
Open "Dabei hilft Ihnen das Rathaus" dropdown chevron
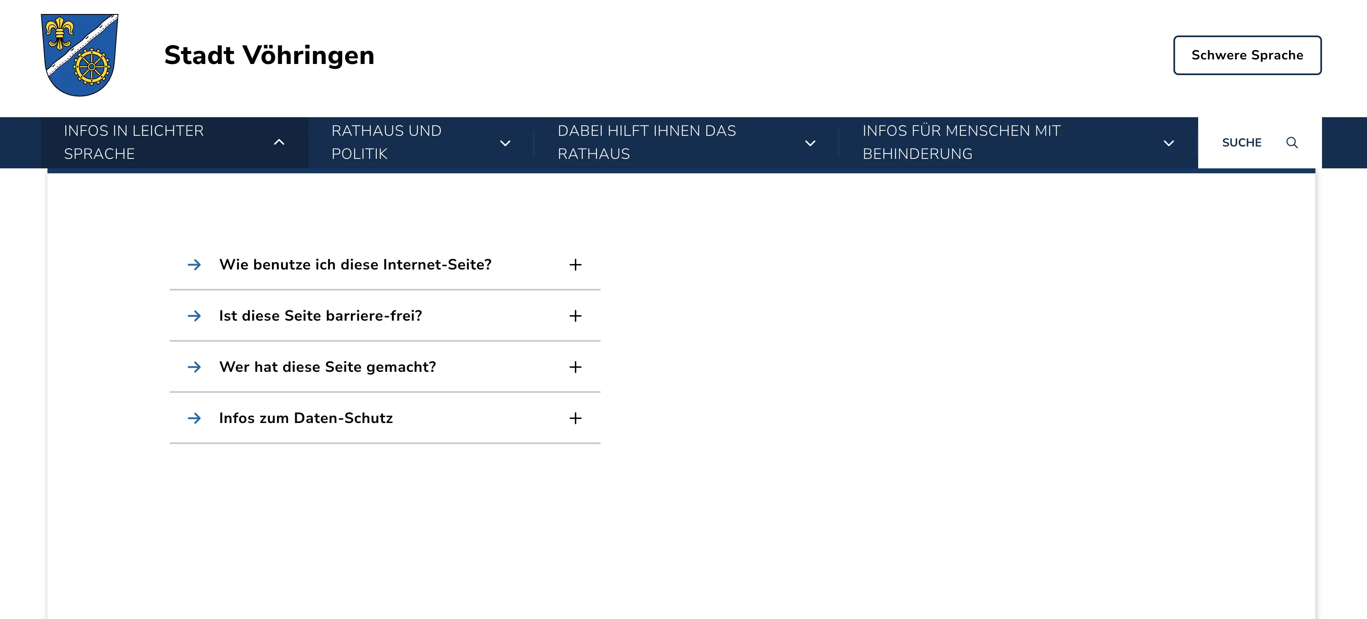click(x=810, y=143)
